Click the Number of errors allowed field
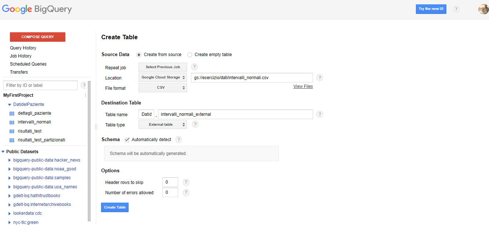 [170, 192]
